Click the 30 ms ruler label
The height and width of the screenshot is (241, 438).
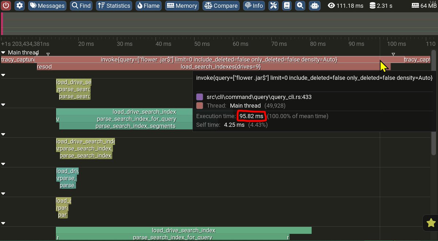[x=124, y=44]
